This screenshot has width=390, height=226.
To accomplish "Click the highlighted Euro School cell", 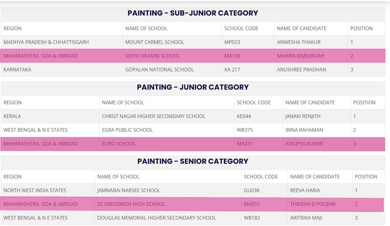I will (119, 144).
